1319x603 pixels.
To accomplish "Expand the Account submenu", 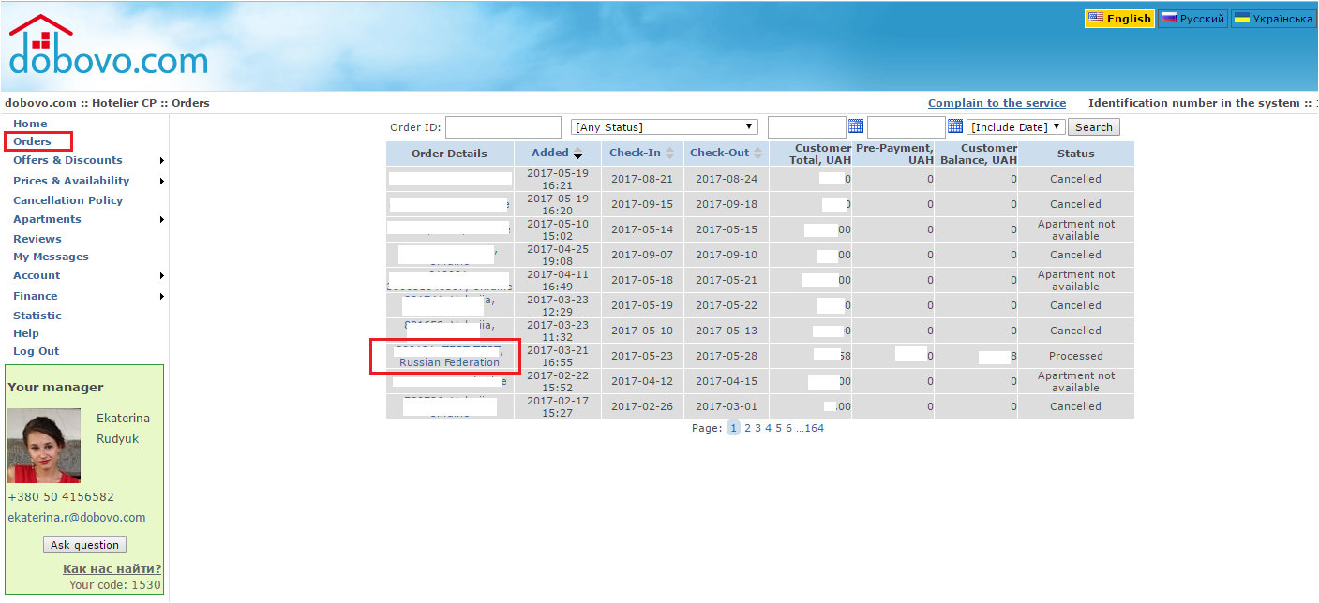I will (x=162, y=276).
